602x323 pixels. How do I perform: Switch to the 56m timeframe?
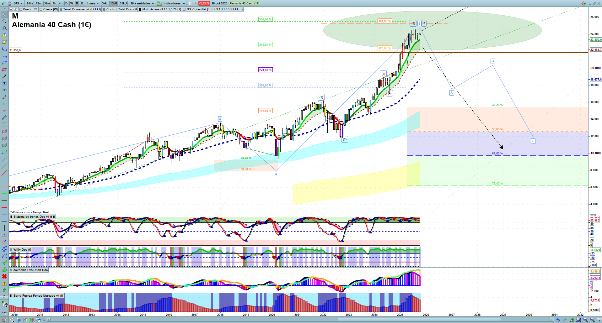(47, 3)
